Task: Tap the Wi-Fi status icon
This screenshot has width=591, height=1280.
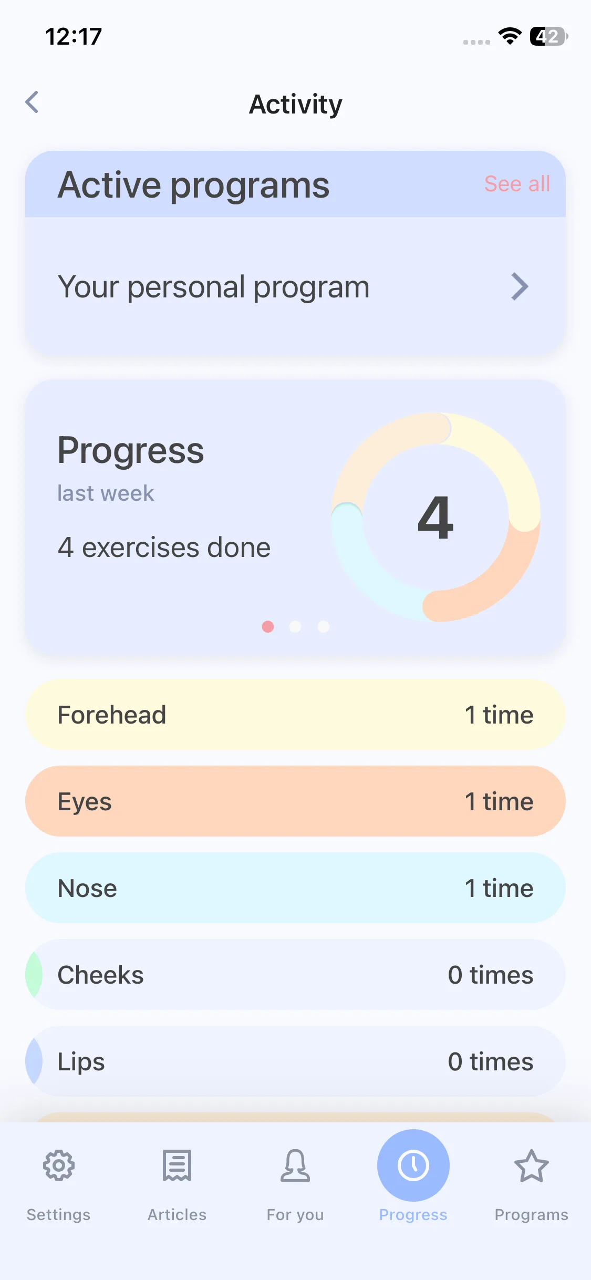Action: 510,36
